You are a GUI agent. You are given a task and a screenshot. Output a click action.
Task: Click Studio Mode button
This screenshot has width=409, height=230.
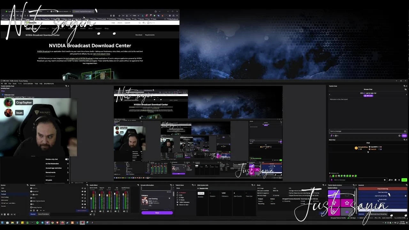tap(382, 199)
